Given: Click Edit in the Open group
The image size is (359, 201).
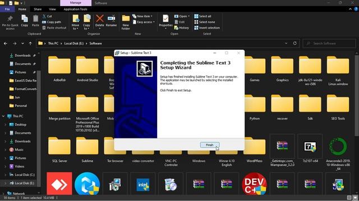Looking at the screenshot, I should (179, 22).
